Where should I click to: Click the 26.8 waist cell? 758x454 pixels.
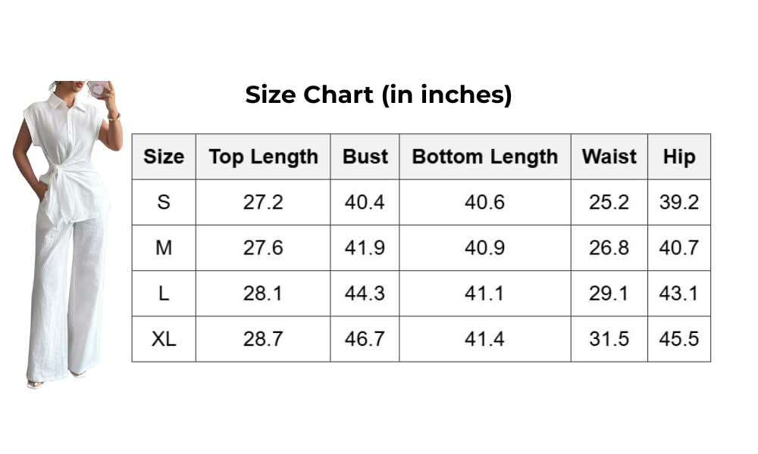[609, 248]
